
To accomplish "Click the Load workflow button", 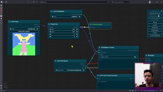I will tap(155, 25).
